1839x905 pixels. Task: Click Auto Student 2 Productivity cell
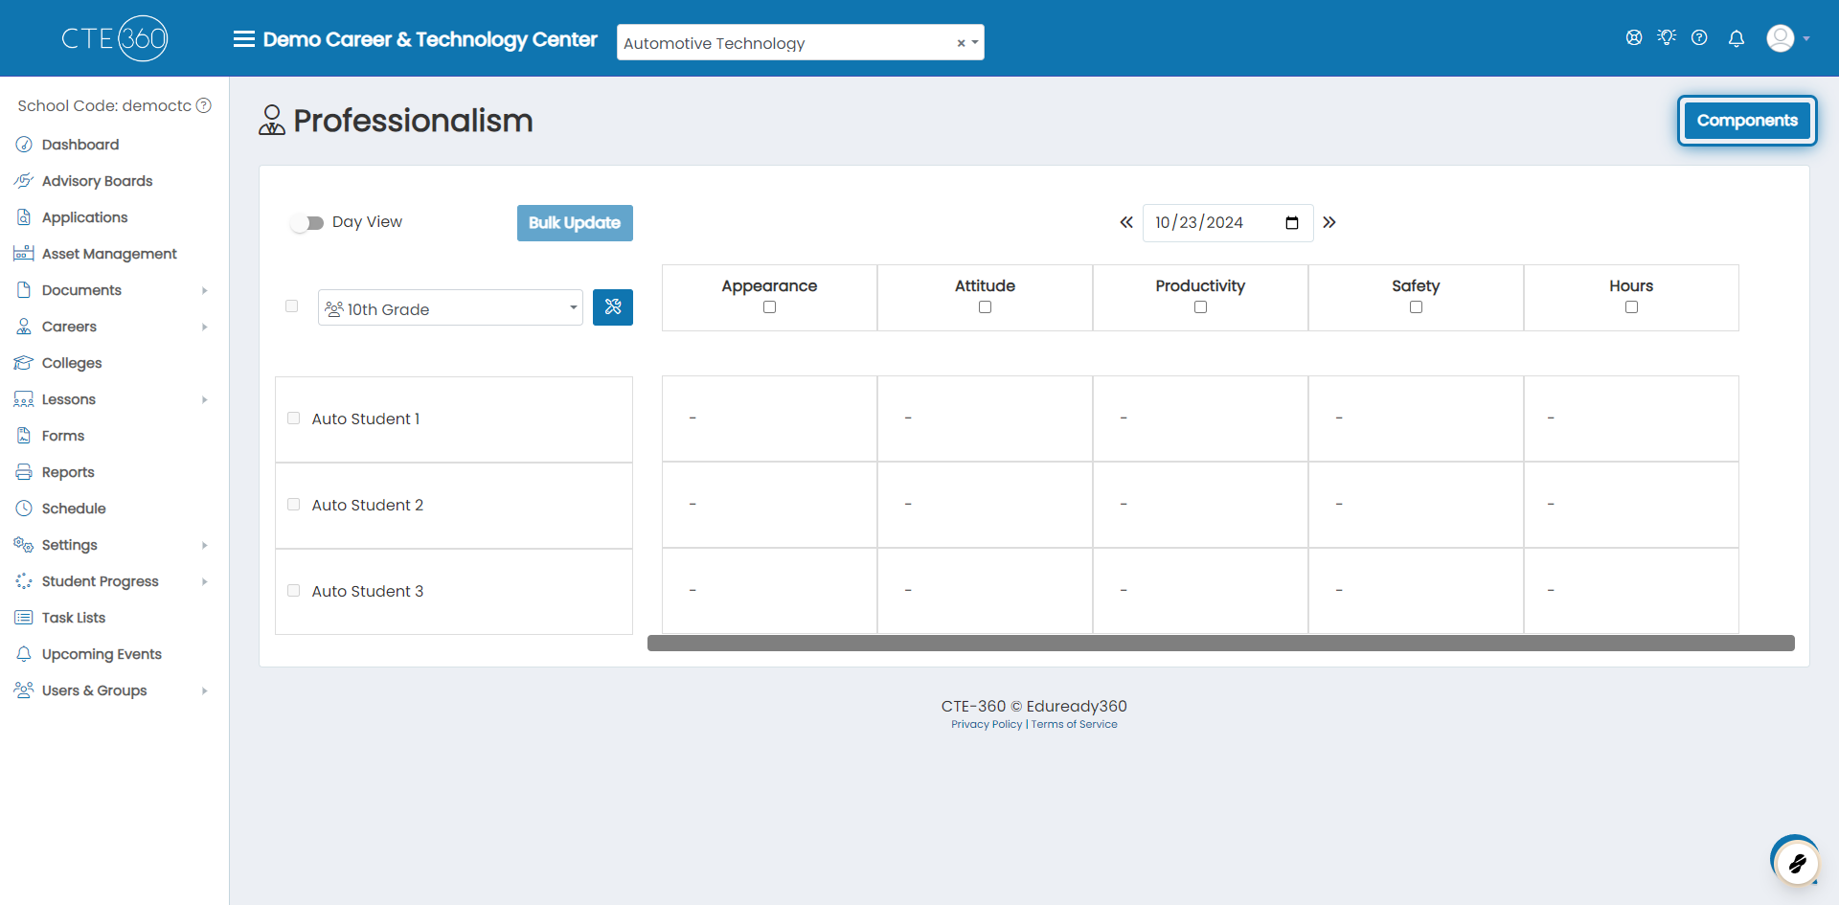(1200, 505)
